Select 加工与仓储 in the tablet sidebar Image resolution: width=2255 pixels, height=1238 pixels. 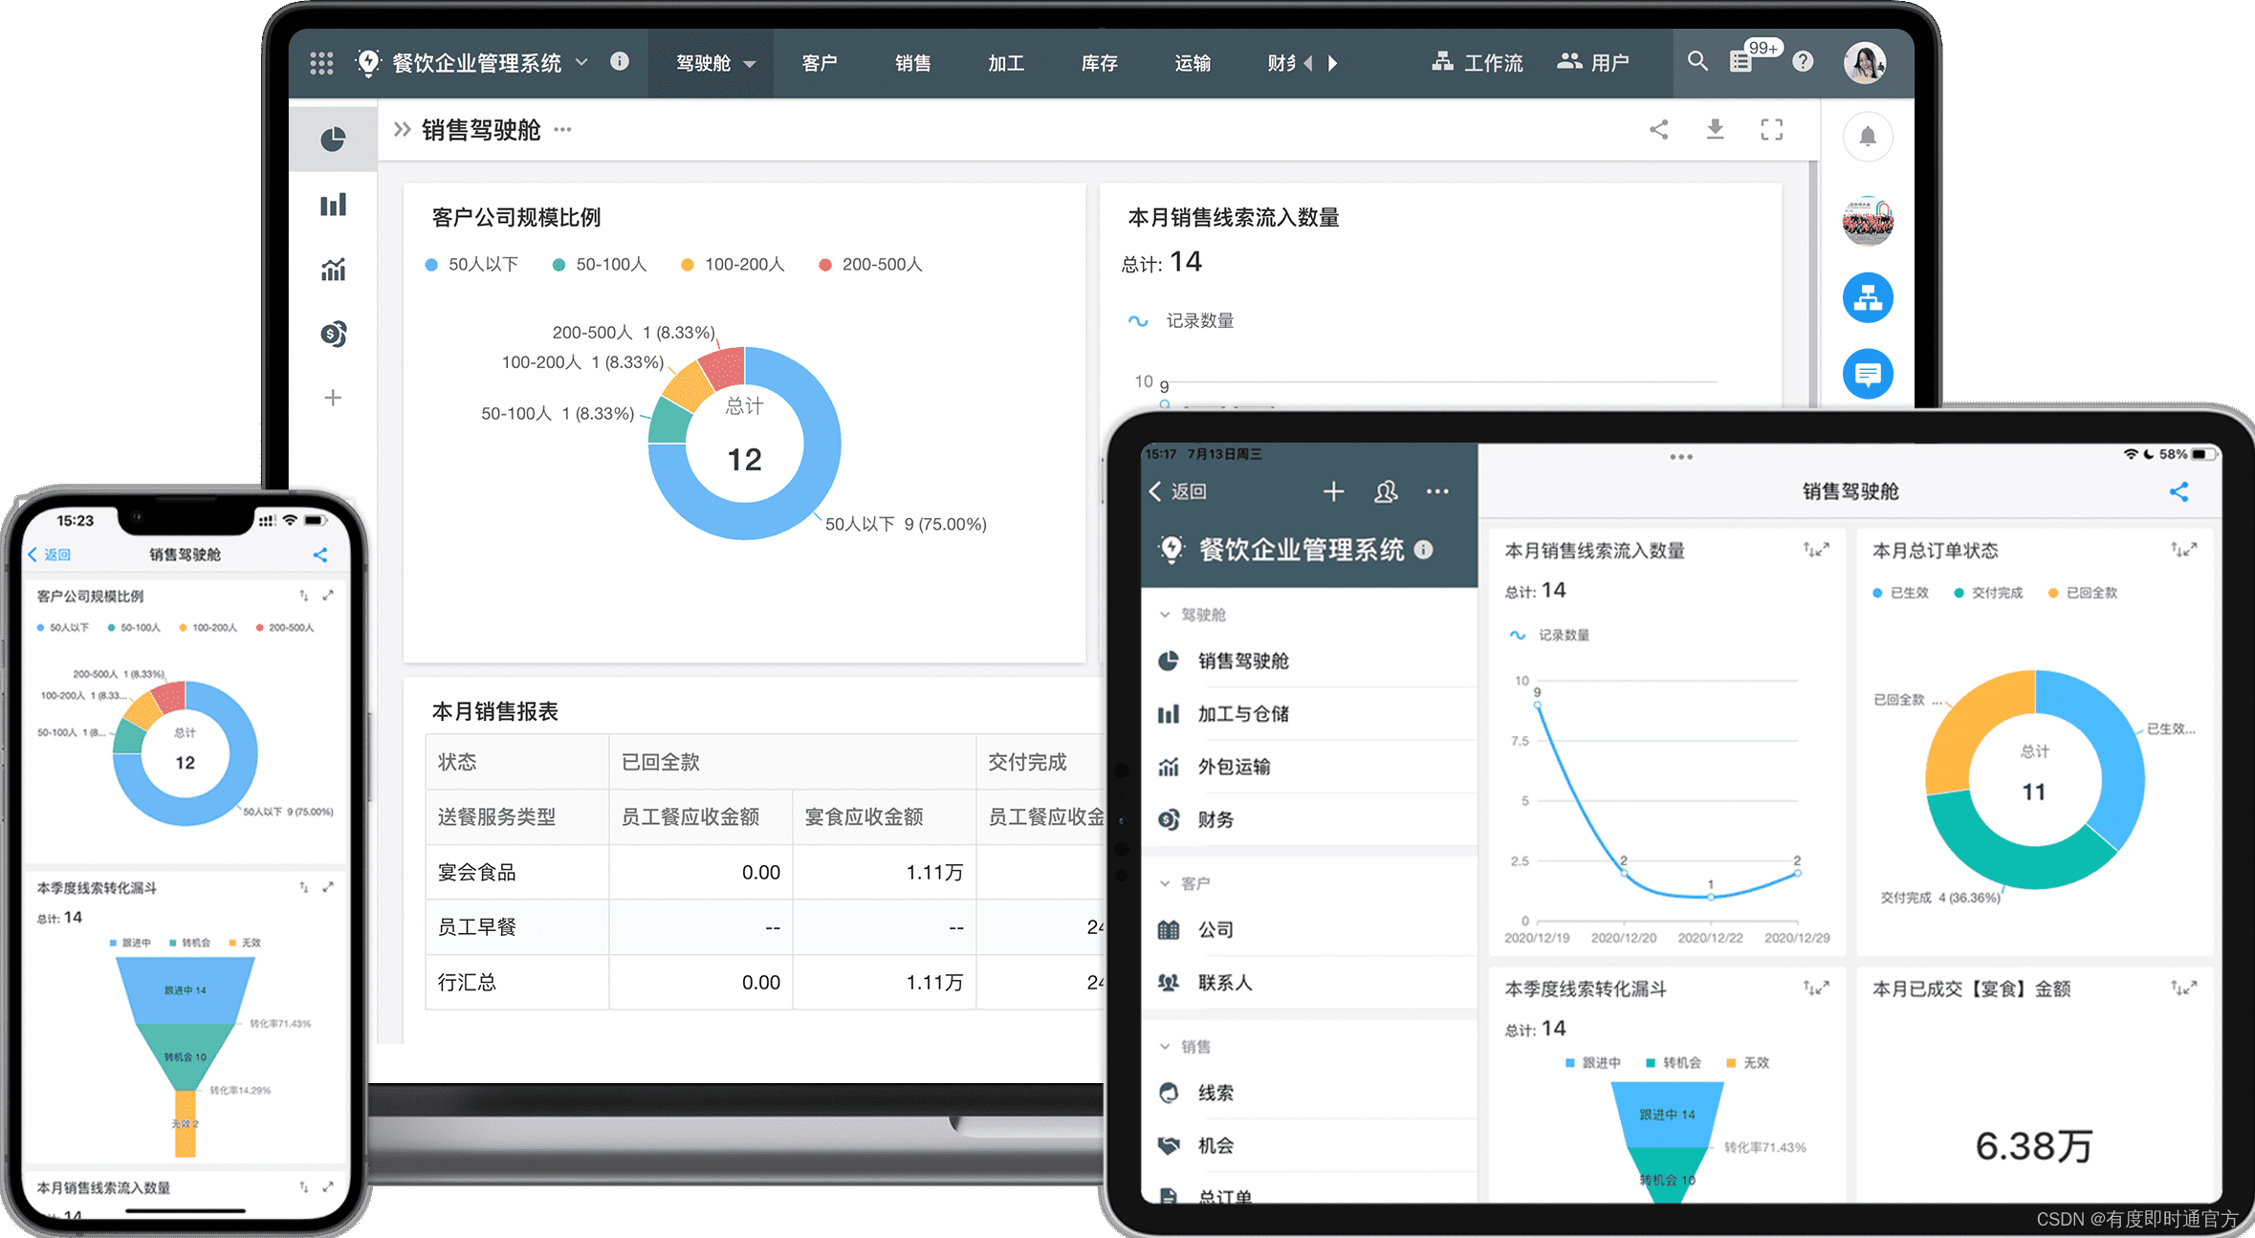(1242, 714)
